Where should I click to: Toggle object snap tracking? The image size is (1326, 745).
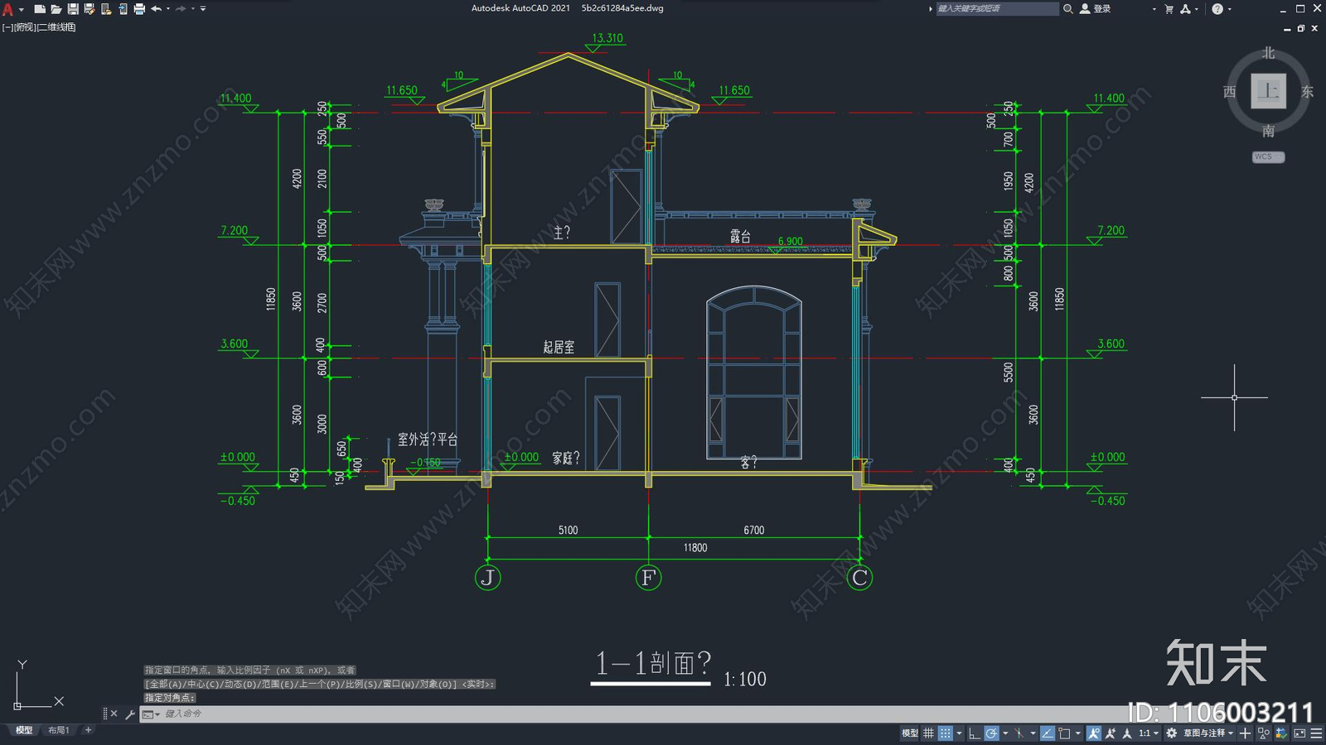(x=1048, y=733)
